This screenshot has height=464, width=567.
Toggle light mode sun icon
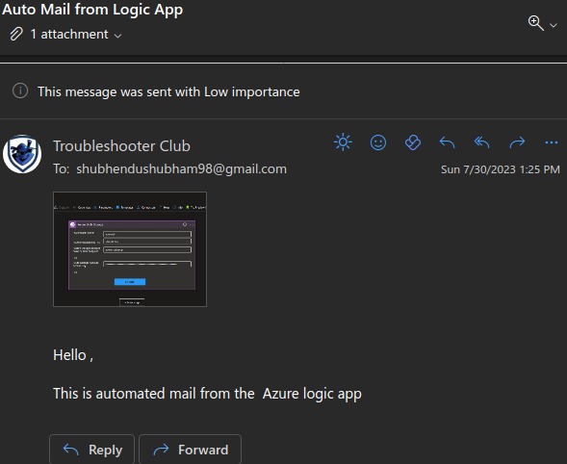click(343, 142)
